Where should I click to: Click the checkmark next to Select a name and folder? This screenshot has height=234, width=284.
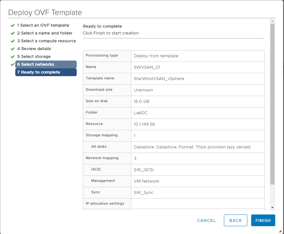[x=13, y=33]
